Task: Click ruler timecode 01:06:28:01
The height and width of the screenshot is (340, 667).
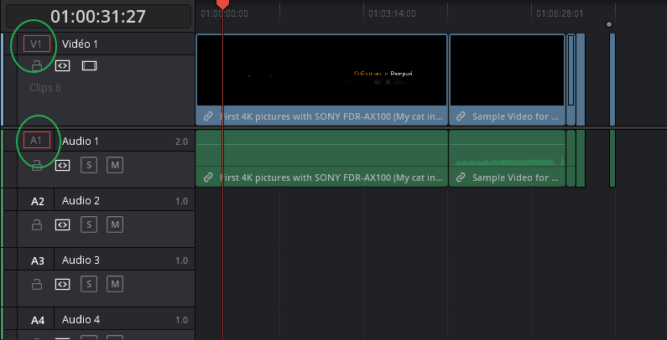Action: pos(560,13)
